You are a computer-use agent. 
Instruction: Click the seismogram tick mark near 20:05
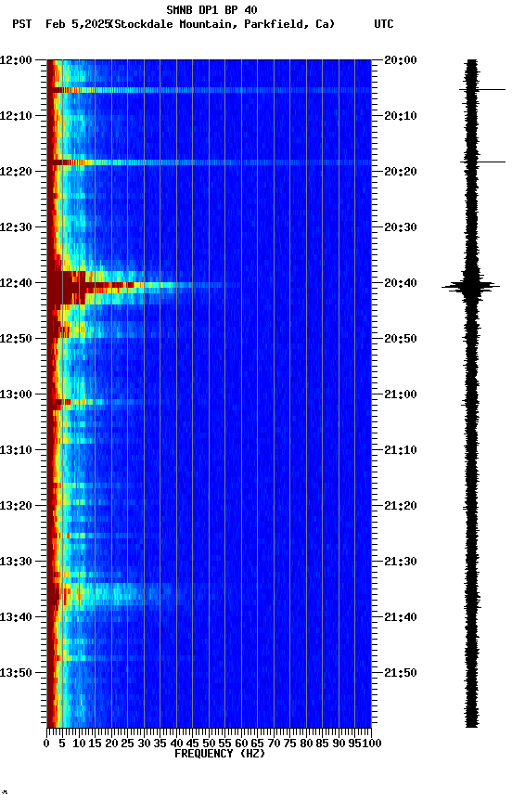[482, 89]
